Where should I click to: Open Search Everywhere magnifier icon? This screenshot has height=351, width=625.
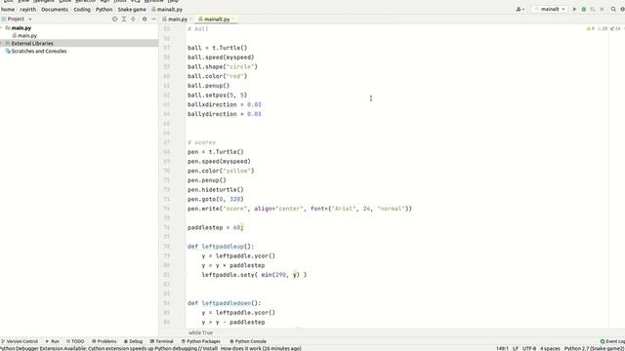coord(613,9)
